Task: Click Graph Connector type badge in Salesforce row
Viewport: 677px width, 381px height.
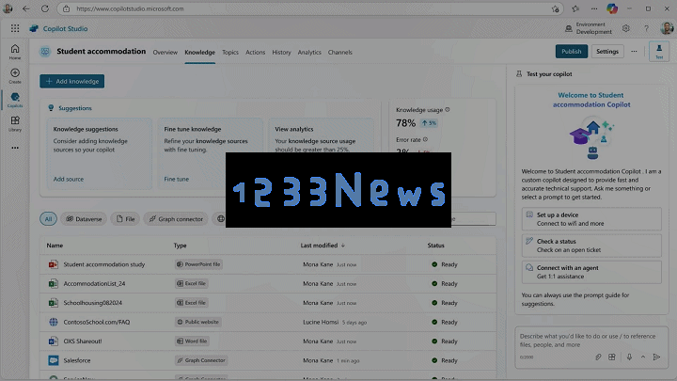Action: (x=201, y=360)
